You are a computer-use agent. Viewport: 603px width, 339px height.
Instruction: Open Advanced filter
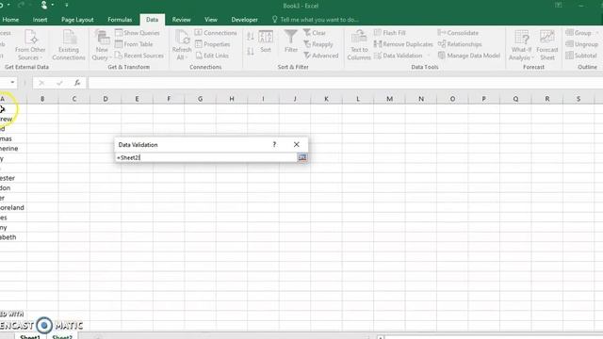[320, 56]
